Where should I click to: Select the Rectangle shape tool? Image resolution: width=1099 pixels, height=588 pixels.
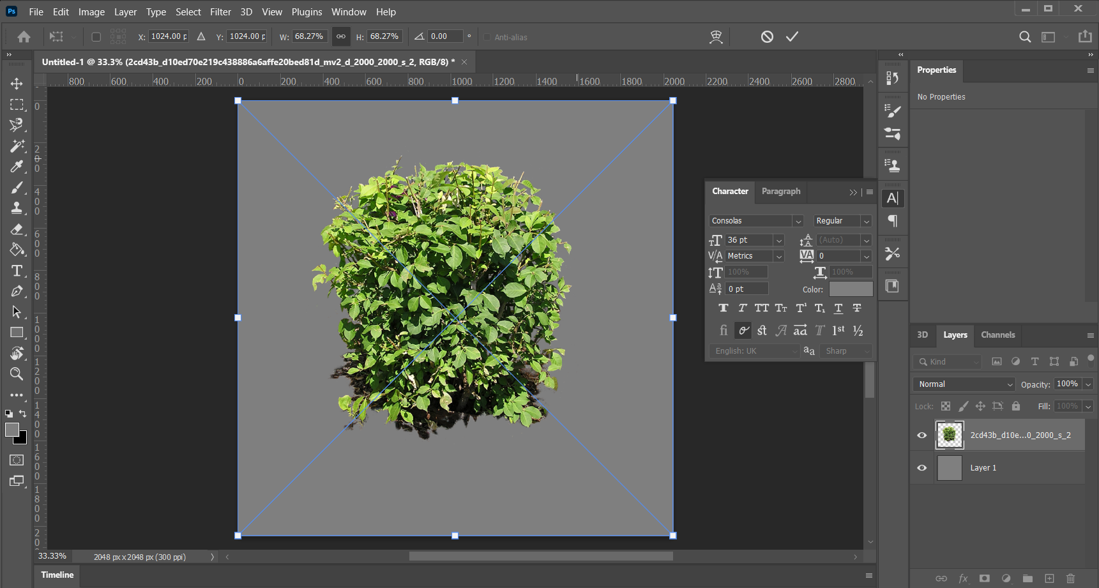click(x=17, y=333)
